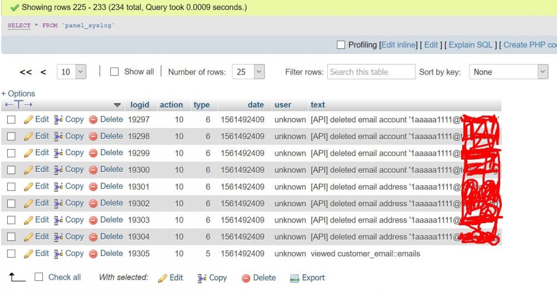The height and width of the screenshot is (296, 557).
Task: Click Copy icon for logid 19300
Action: 58,170
